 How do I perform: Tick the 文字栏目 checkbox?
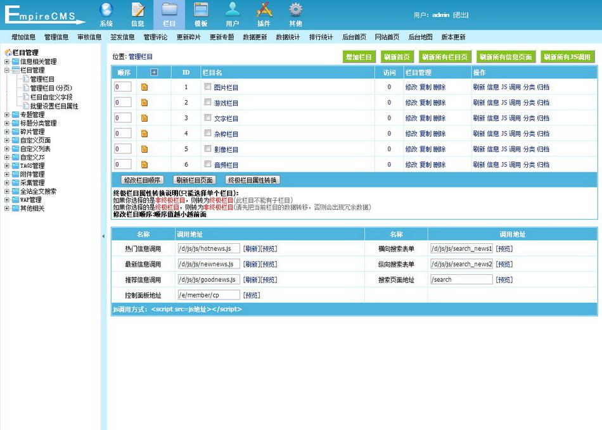pyautogui.click(x=208, y=118)
